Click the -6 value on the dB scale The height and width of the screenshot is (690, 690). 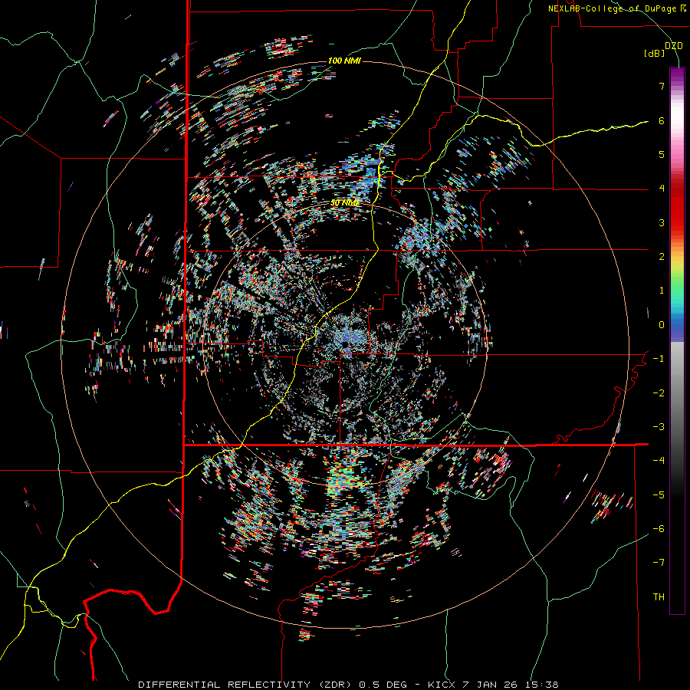[x=659, y=529]
